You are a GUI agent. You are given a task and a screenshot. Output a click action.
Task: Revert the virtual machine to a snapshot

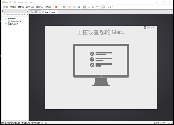pyautogui.click(x=75, y=7)
